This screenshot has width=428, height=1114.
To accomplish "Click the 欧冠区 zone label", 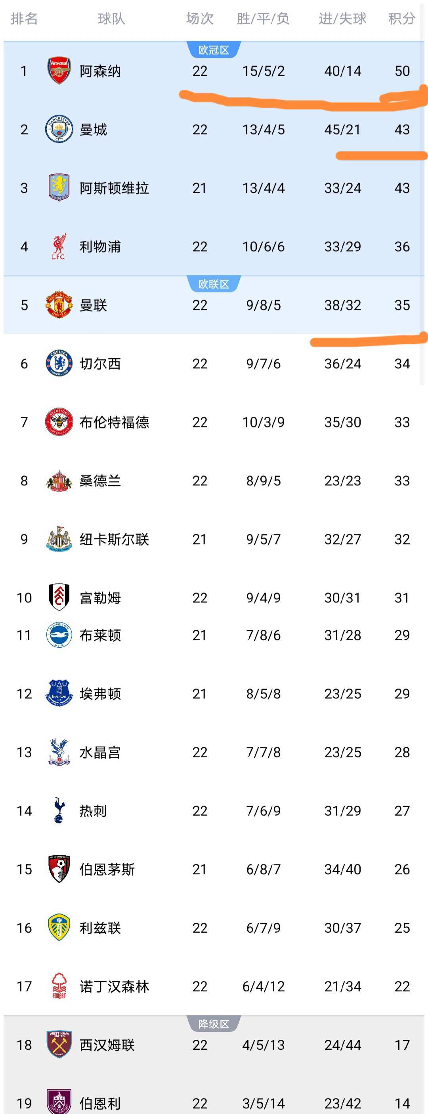I will (x=213, y=50).
